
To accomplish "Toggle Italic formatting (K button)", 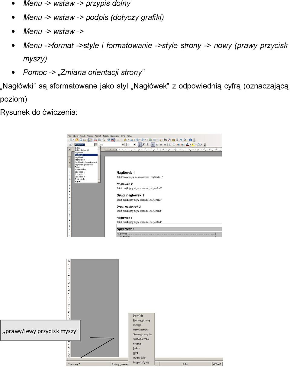I will click(x=143, y=145).
